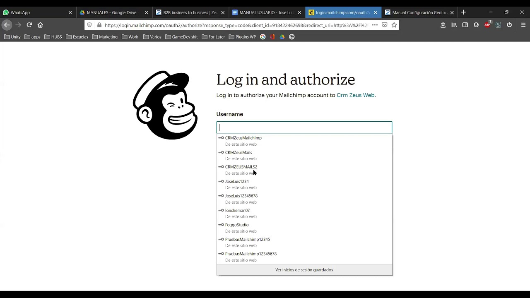530x298 pixels.
Task: Click the power button extension icon
Action: [x=509, y=25]
